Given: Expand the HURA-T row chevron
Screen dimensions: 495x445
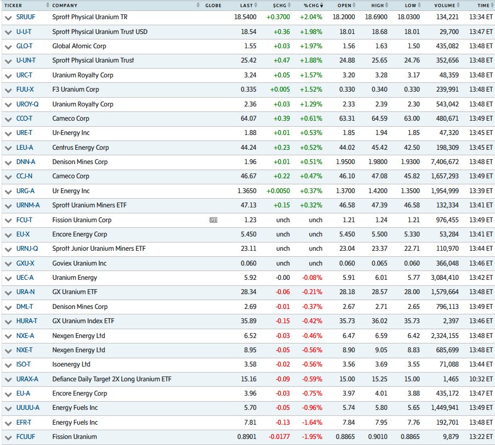Looking at the screenshot, I should pos(8,322).
